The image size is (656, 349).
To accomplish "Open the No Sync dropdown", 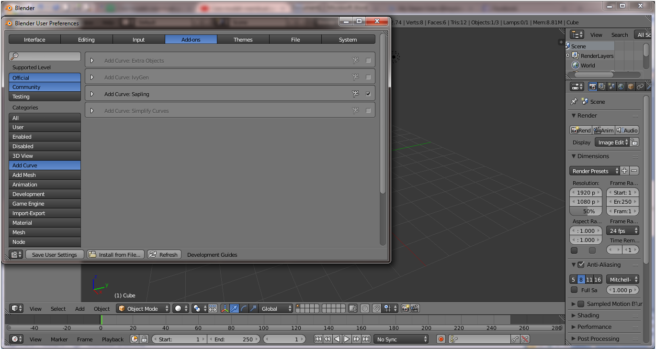I will (401, 339).
